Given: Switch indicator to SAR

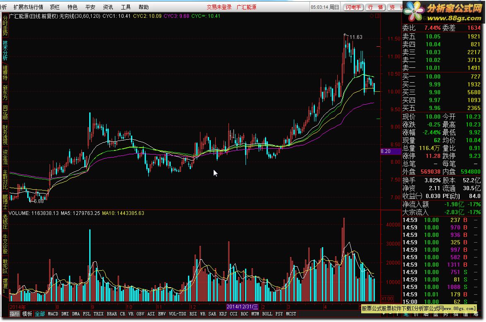Looking at the screenshot, I should click(212, 314).
